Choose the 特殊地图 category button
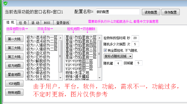187x104 pixels. pyautogui.click(x=14, y=93)
